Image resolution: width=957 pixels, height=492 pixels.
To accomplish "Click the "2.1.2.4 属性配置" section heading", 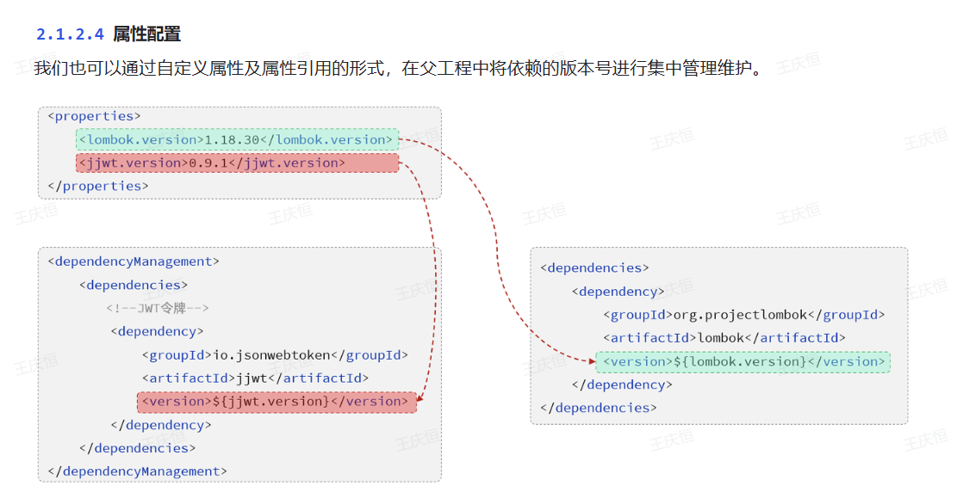I will (109, 34).
